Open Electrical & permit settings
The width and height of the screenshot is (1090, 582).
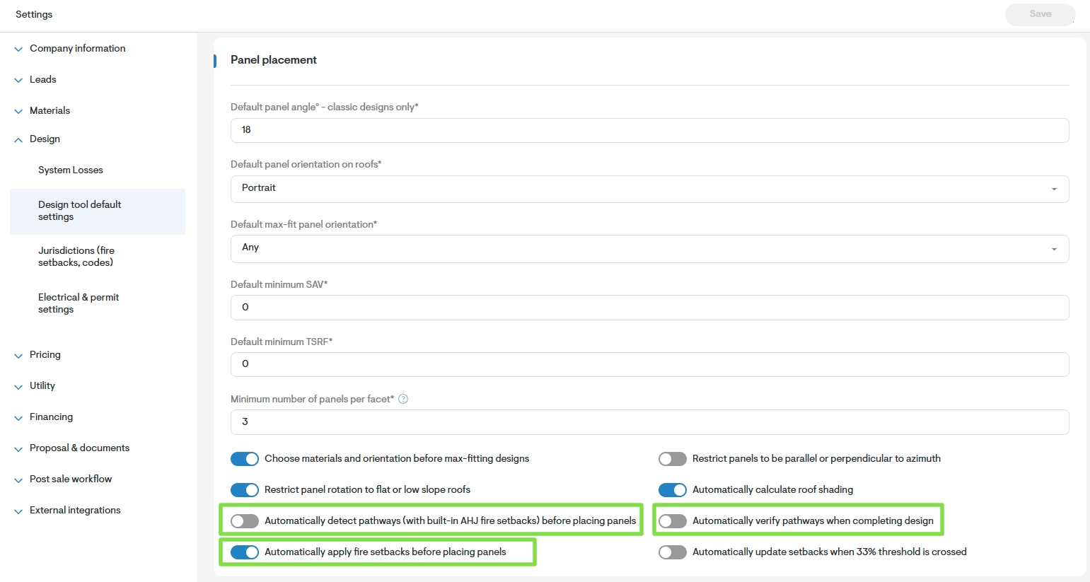coord(79,303)
